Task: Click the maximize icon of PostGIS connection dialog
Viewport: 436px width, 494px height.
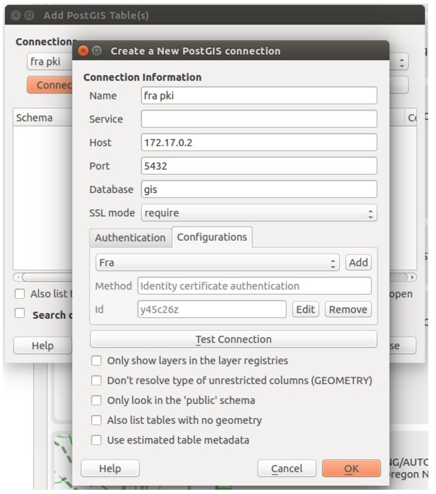Action: (x=97, y=50)
